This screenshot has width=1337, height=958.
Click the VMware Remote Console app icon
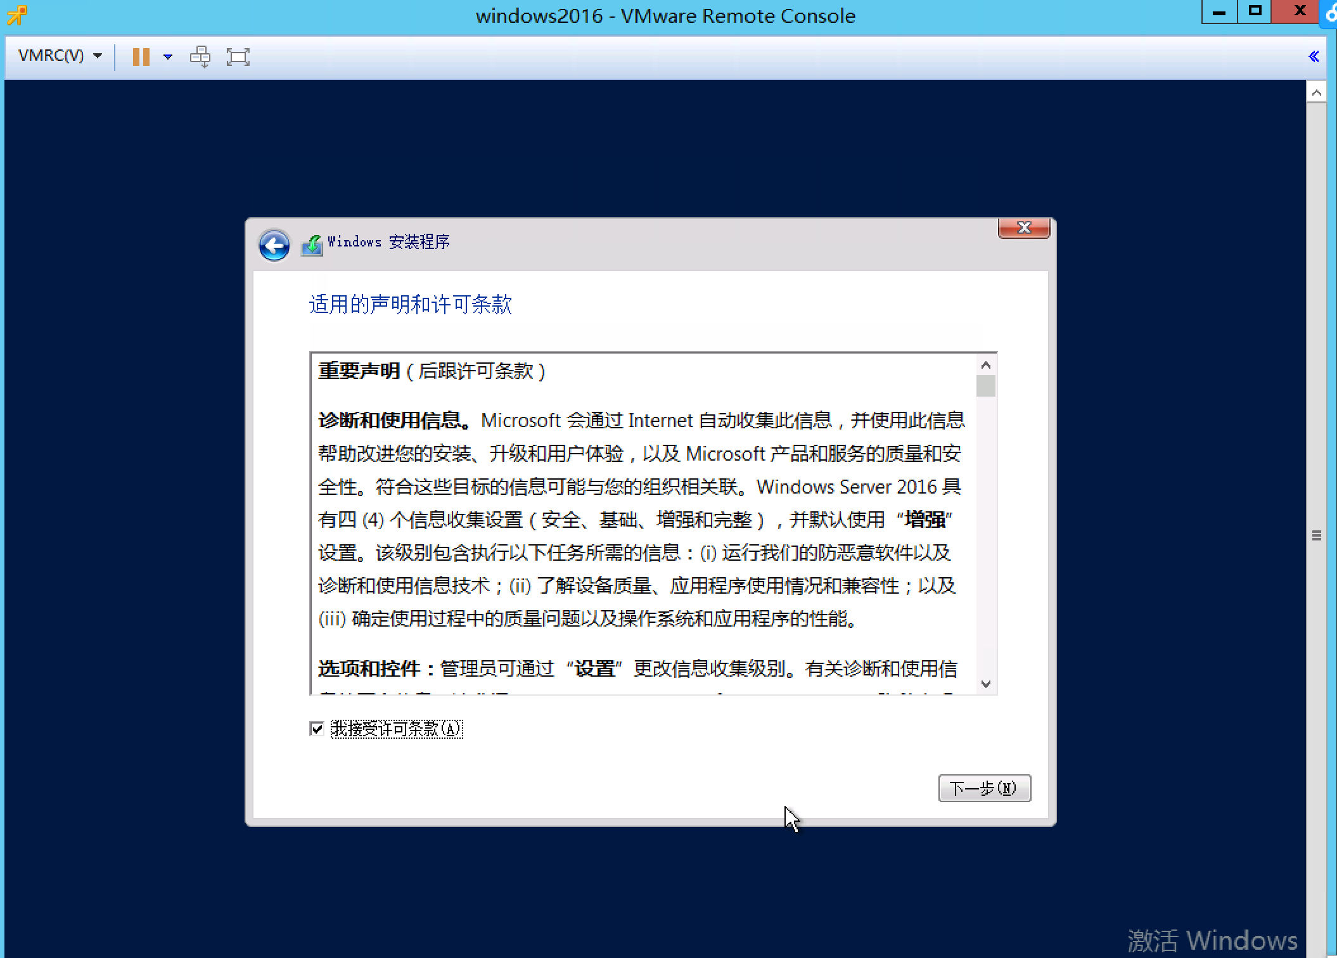[17, 15]
